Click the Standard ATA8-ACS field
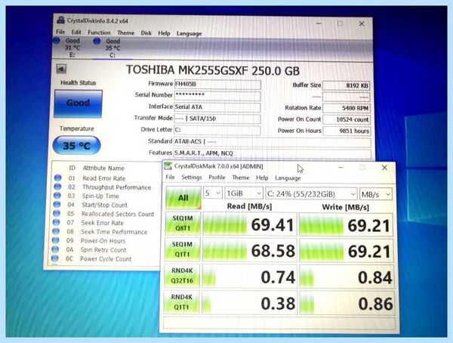The image size is (453, 343). [273, 142]
